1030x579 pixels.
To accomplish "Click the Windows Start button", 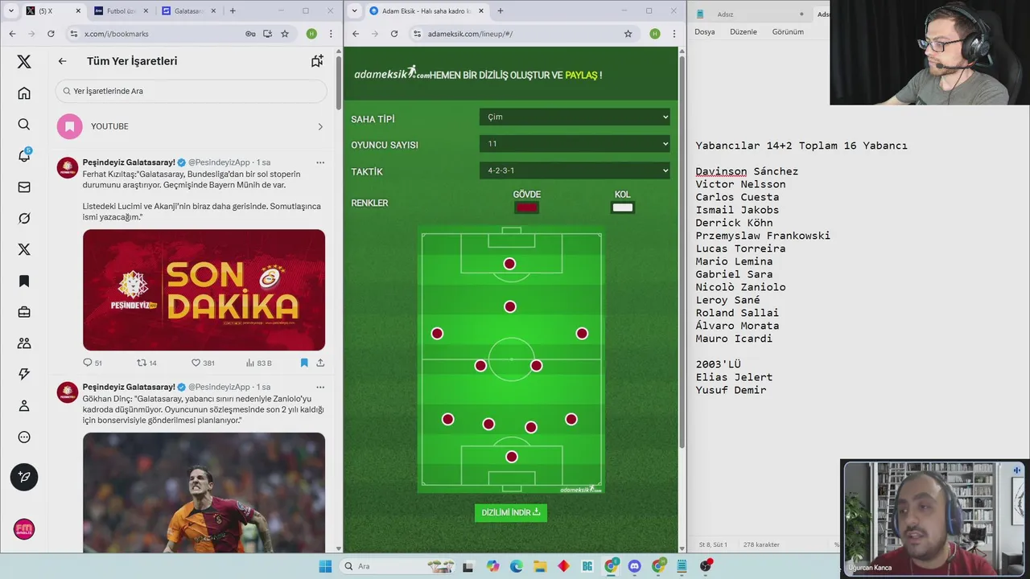I will [x=325, y=566].
